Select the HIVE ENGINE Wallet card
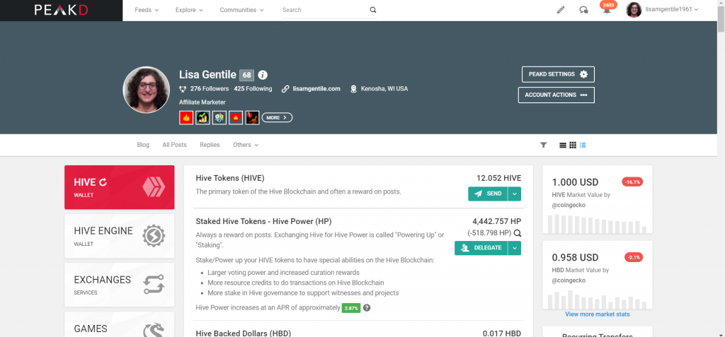 pyautogui.click(x=119, y=236)
